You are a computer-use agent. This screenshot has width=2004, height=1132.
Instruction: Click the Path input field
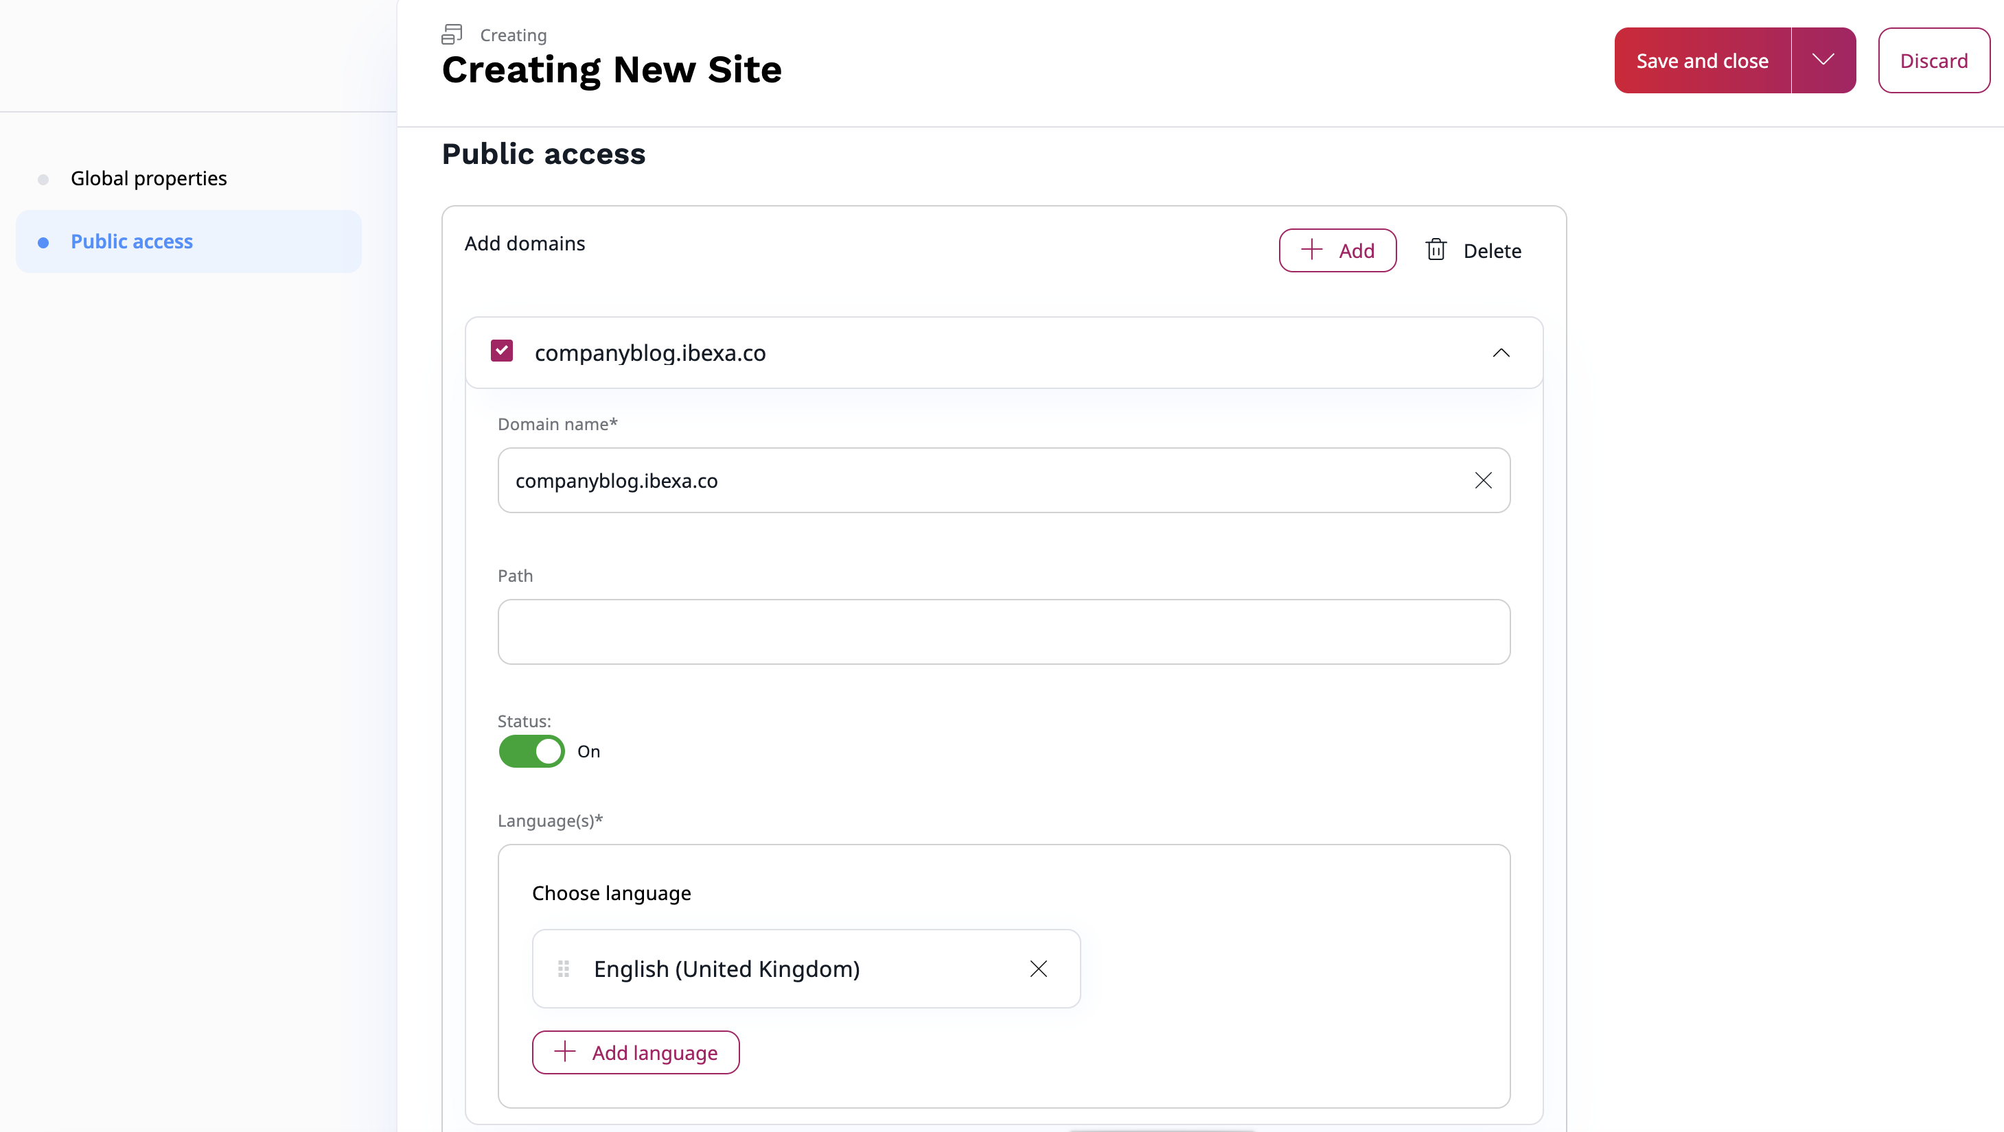coord(1004,631)
